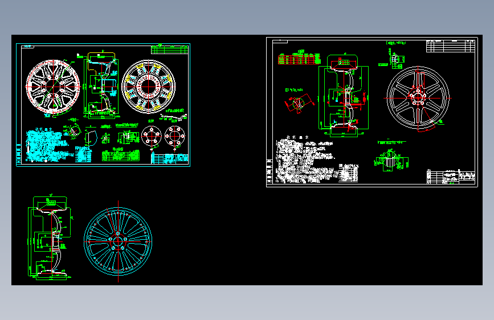Click the rim cross-section in right sheet

[344, 96]
